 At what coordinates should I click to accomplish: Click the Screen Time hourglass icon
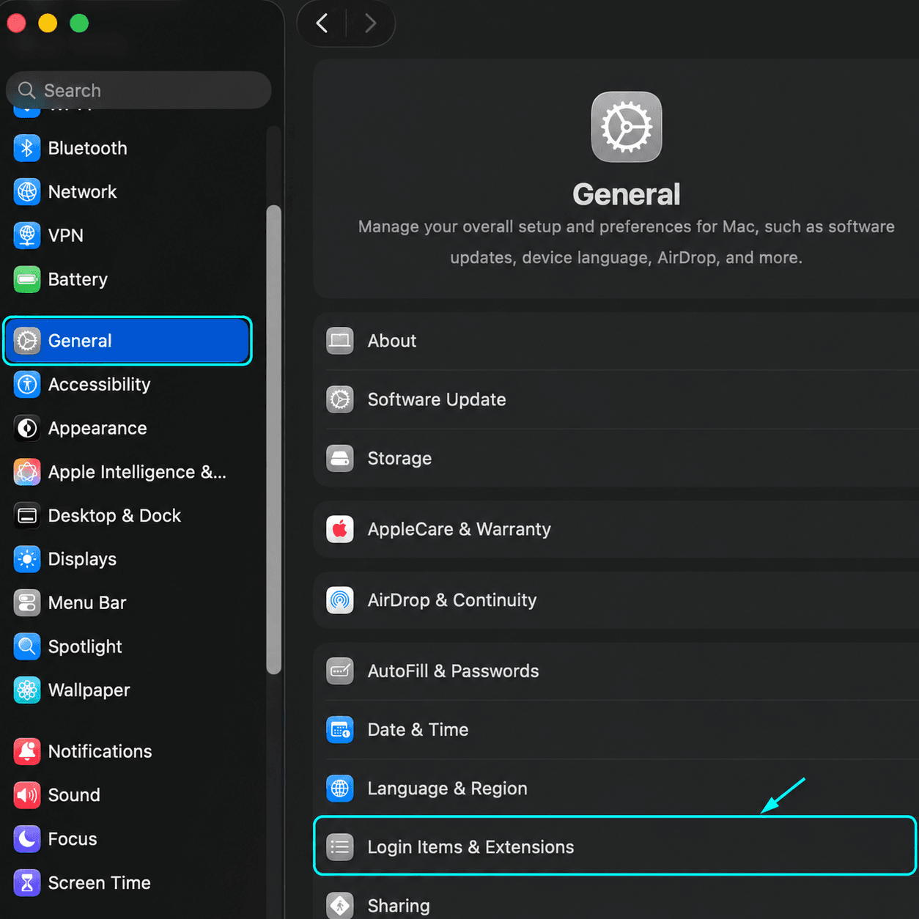[x=27, y=883]
